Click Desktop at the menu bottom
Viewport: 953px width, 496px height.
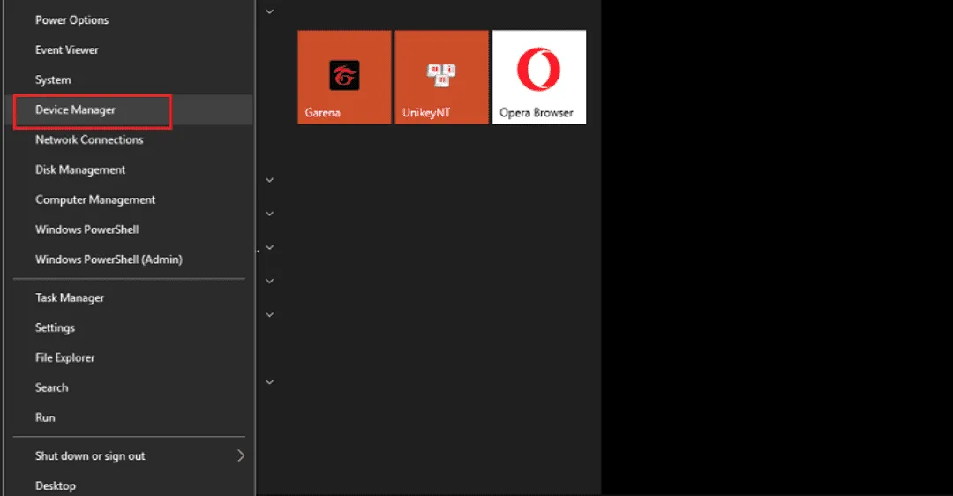click(55, 486)
